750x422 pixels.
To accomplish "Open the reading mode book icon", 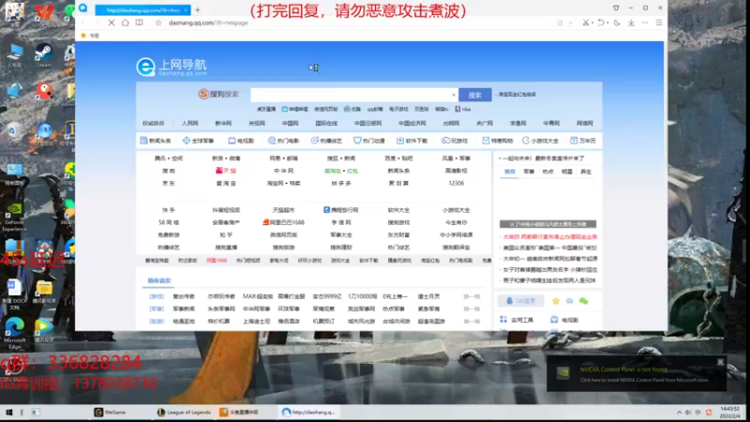I will (139, 23).
